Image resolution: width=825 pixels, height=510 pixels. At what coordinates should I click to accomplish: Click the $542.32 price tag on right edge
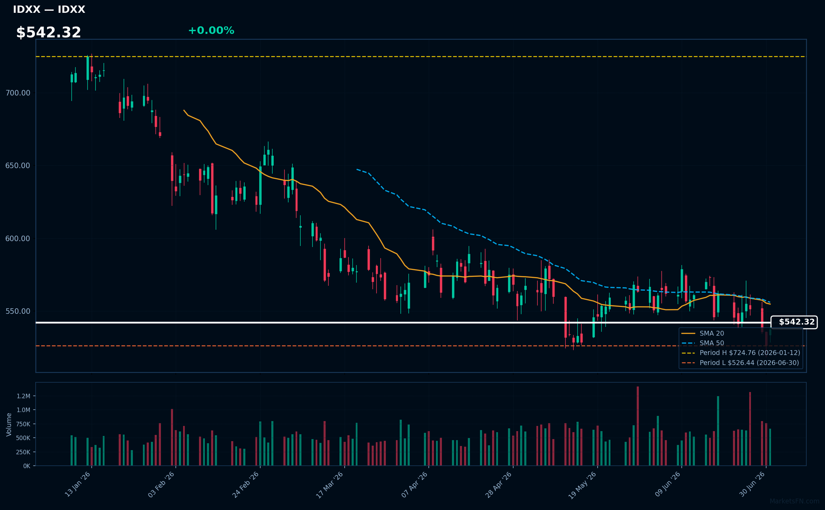[x=794, y=322]
